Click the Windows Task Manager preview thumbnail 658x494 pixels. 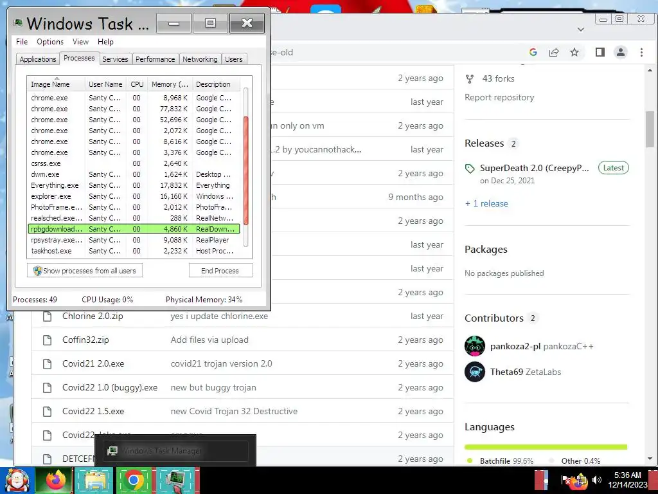point(175,451)
